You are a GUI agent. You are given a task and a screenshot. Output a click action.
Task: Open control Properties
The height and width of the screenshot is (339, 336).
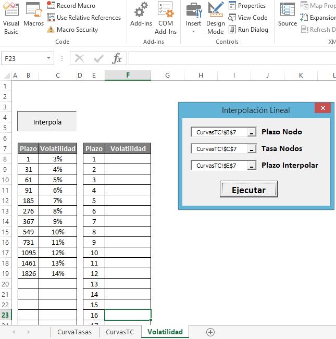pos(247,5)
